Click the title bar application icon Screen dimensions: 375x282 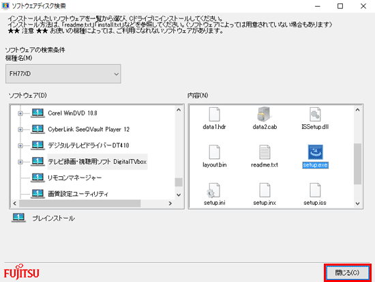tap(5, 5)
